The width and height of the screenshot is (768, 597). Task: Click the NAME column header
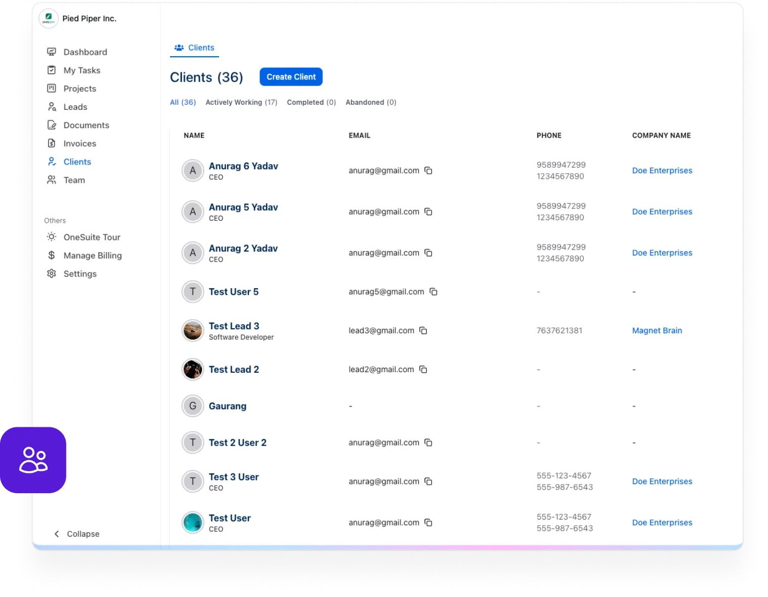(x=194, y=135)
